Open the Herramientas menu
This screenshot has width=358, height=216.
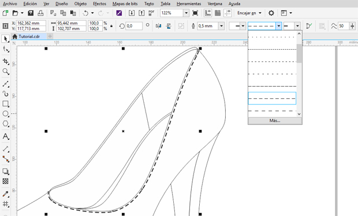tap(189, 3)
